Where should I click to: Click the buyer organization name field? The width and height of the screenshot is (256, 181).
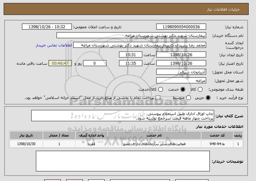[x=131, y=36]
